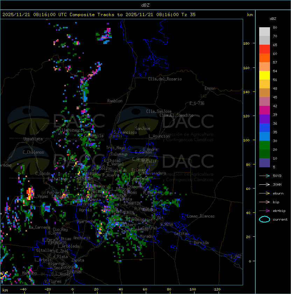Click the 'L_Asuncion' map label

159,136
